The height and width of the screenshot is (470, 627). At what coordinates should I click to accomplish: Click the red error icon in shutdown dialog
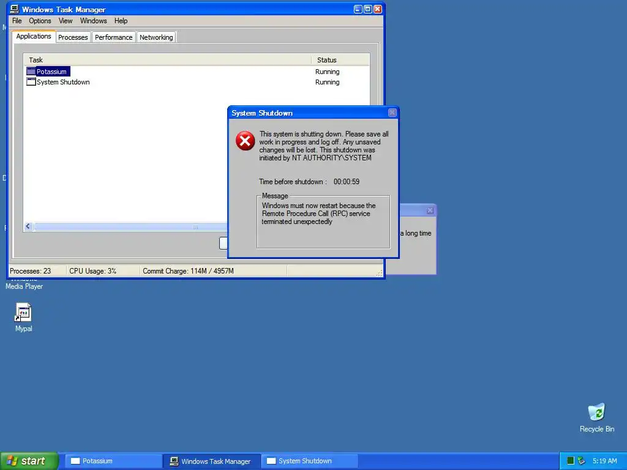click(x=245, y=141)
